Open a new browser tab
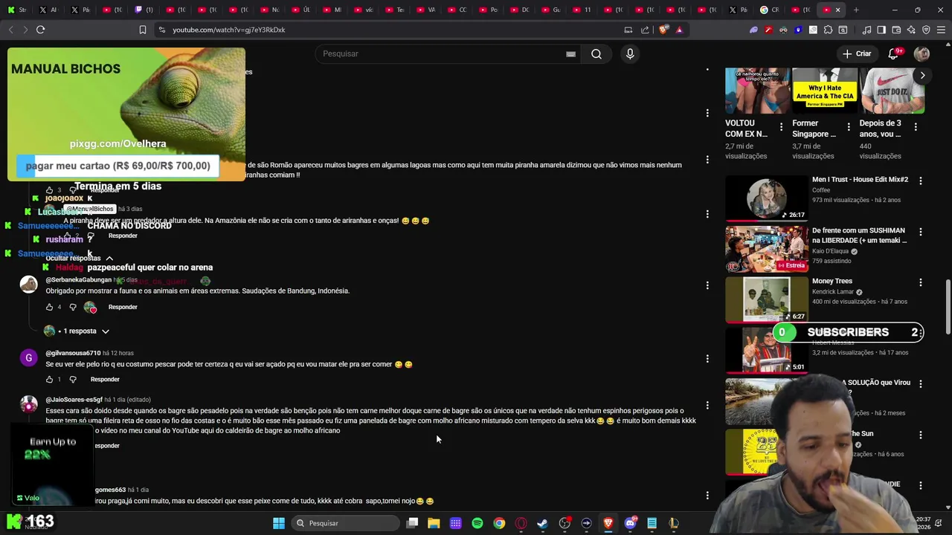The height and width of the screenshot is (535, 952). 856,10
